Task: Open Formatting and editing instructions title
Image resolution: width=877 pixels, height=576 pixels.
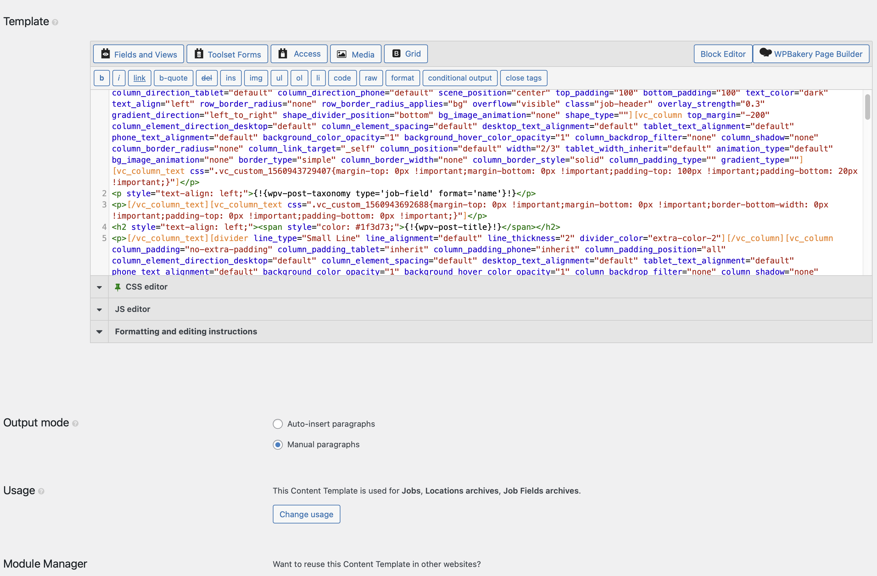Action: (186, 332)
